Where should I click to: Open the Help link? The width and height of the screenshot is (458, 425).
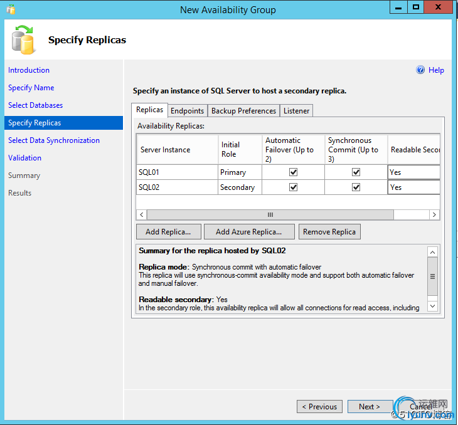coord(436,70)
